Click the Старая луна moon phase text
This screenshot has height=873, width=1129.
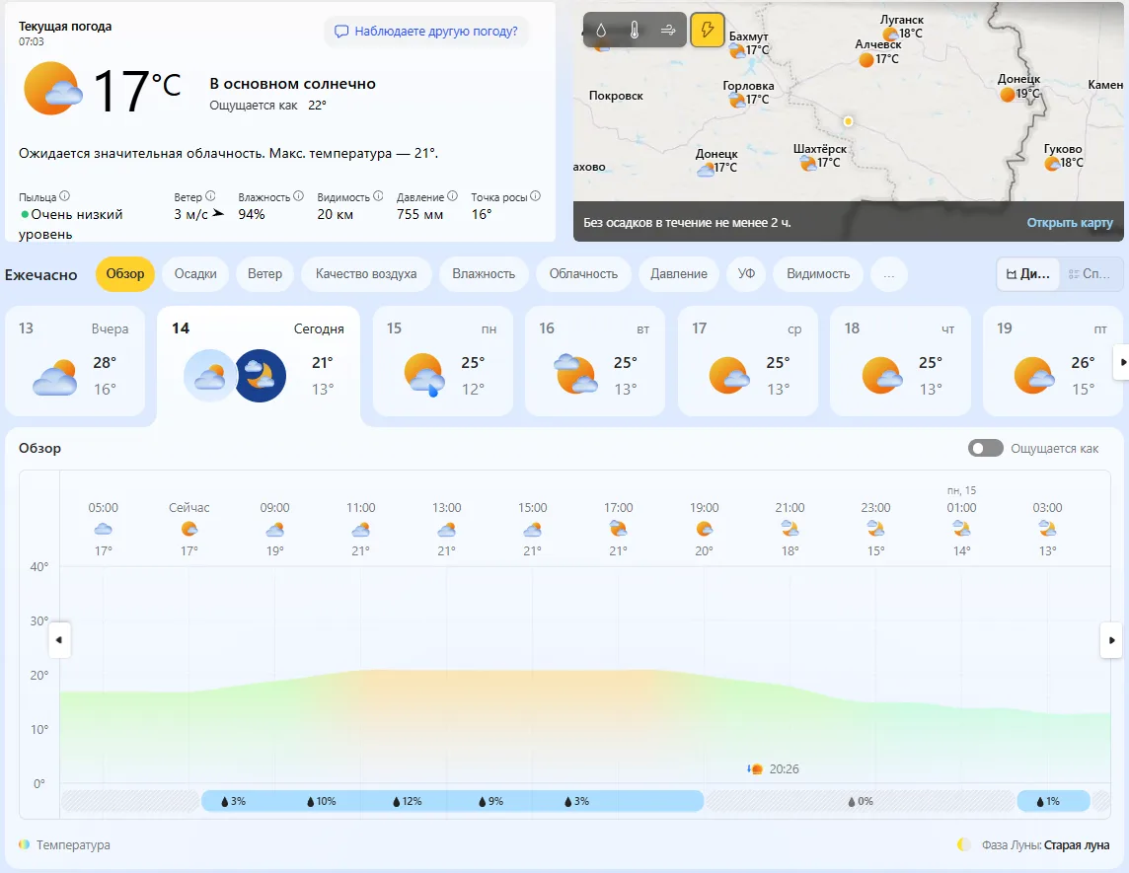click(x=1077, y=845)
